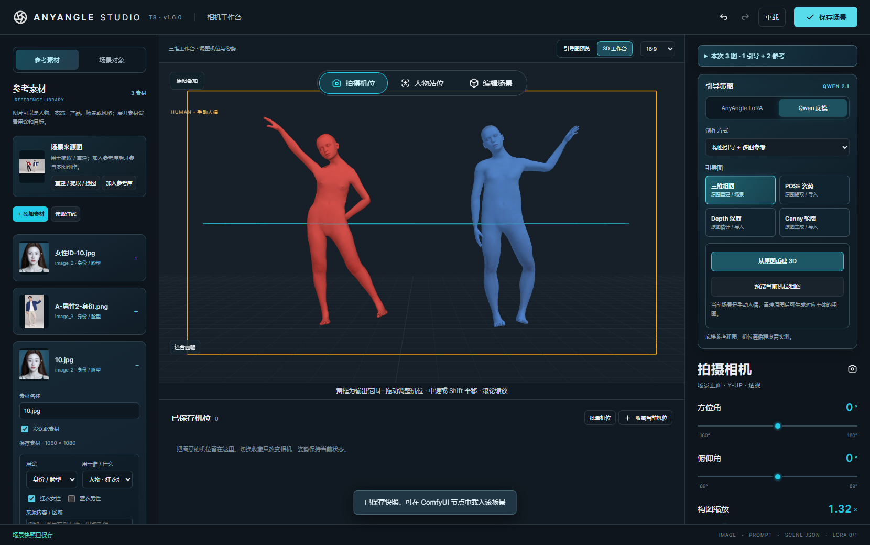Image resolution: width=870 pixels, height=545 pixels.
Task: Click the 俯仰角 slider handle
Action: click(778, 477)
